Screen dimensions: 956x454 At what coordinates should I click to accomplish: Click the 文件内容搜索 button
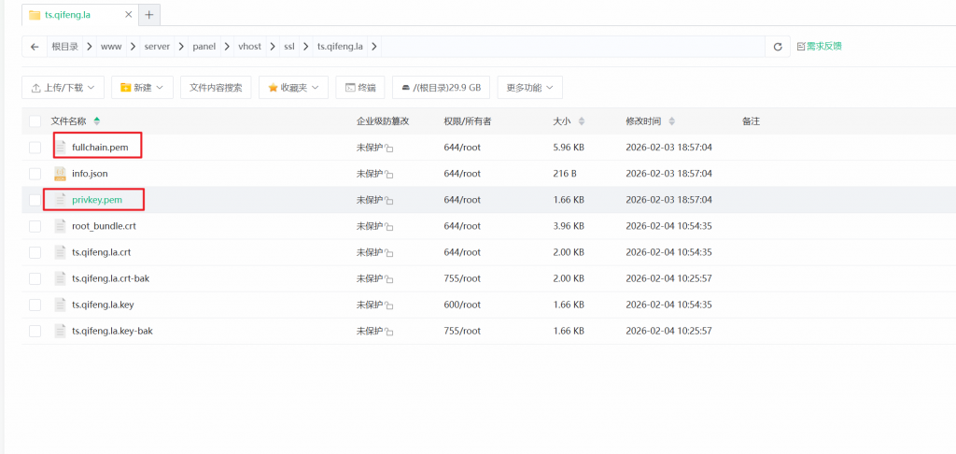pos(216,87)
